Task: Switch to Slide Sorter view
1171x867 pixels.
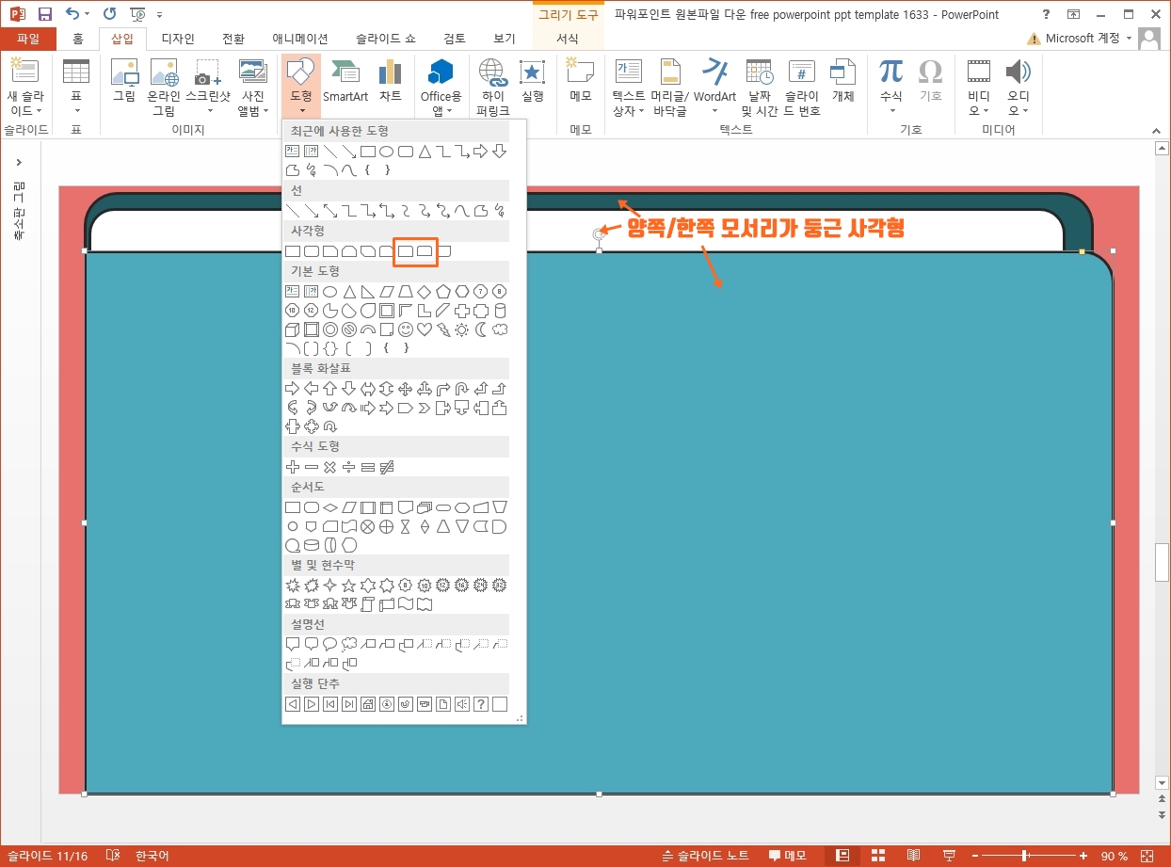Action: [878, 856]
